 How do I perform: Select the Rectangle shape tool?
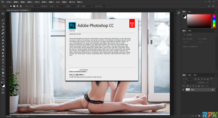pyautogui.click(x=3, y=69)
